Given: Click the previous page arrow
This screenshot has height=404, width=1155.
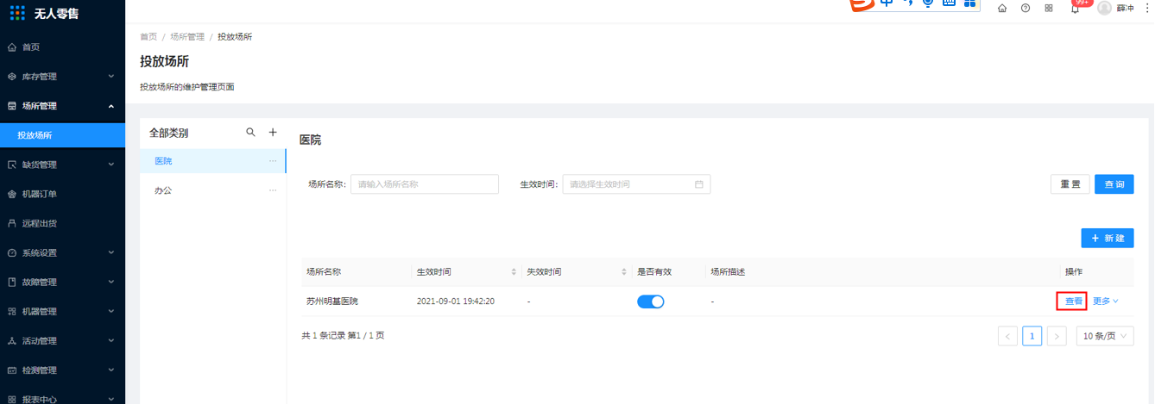Looking at the screenshot, I should click(1007, 336).
